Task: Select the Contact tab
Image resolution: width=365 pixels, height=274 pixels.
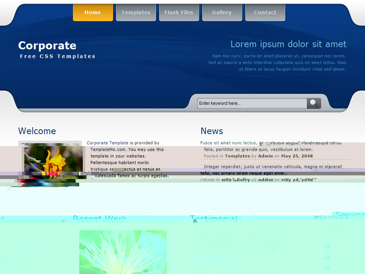Action: (x=265, y=12)
